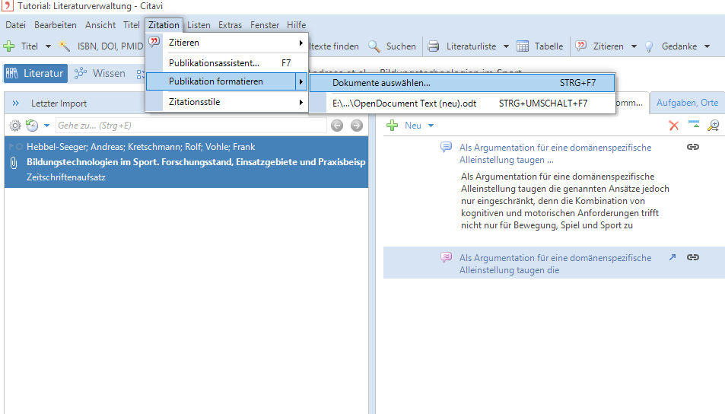Open the Wissen knowledge organizer

pos(100,73)
